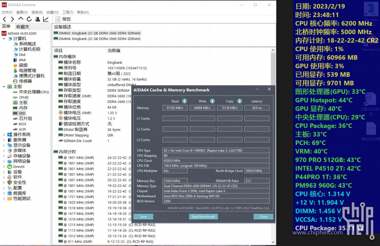Click Write info icon in benchmark
The height and width of the screenshot is (246, 380).
(x=212, y=101)
